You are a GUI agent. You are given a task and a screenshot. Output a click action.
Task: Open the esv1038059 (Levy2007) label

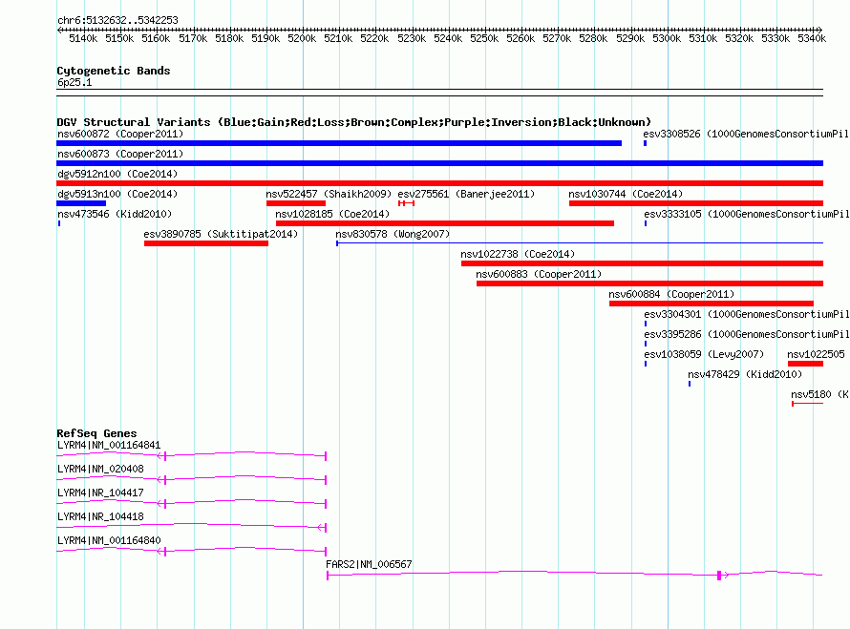point(704,354)
